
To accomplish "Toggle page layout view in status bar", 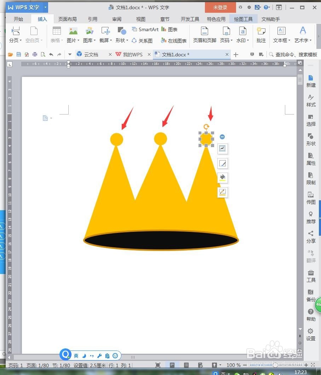I will coord(172,365).
